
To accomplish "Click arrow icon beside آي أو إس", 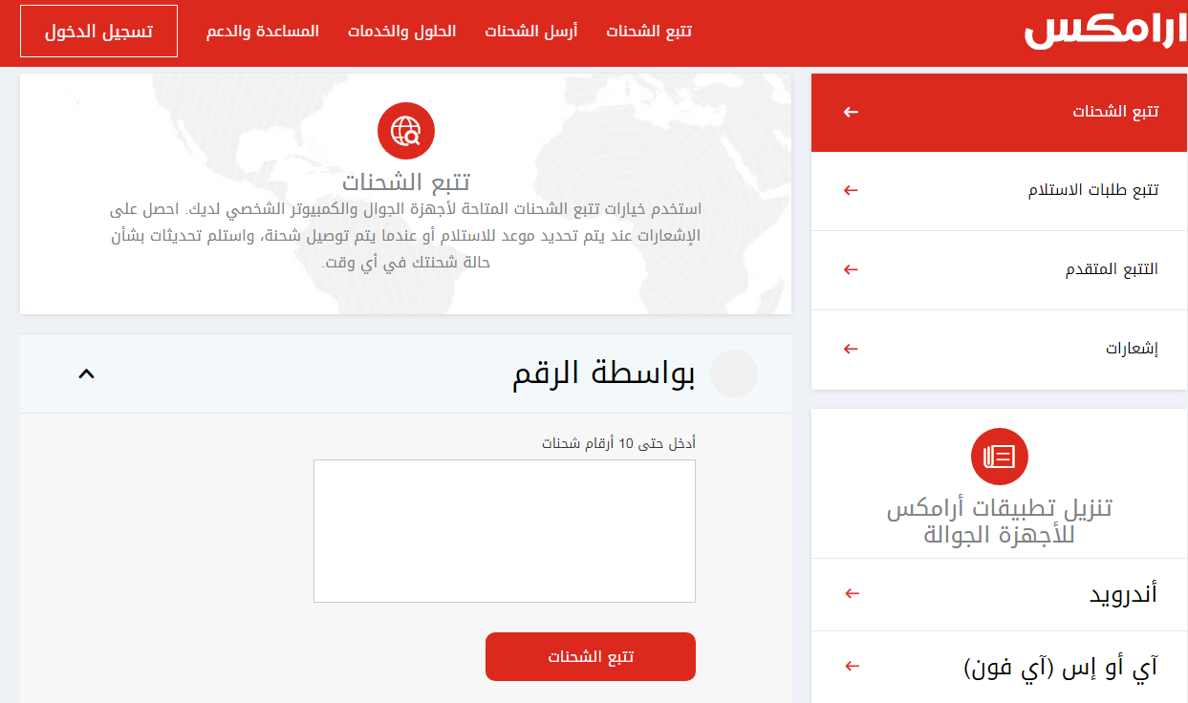I will pos(852,666).
